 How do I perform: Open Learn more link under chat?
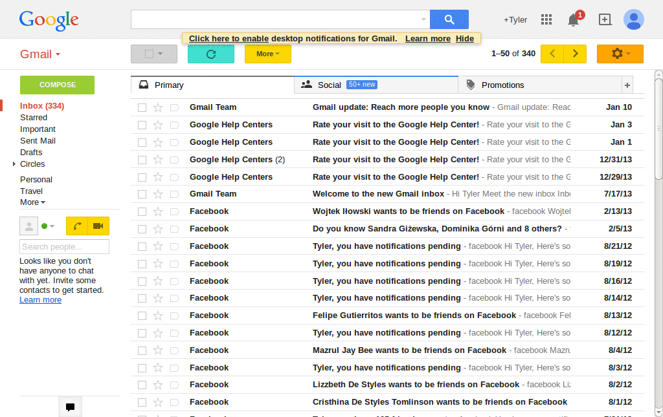(40, 300)
